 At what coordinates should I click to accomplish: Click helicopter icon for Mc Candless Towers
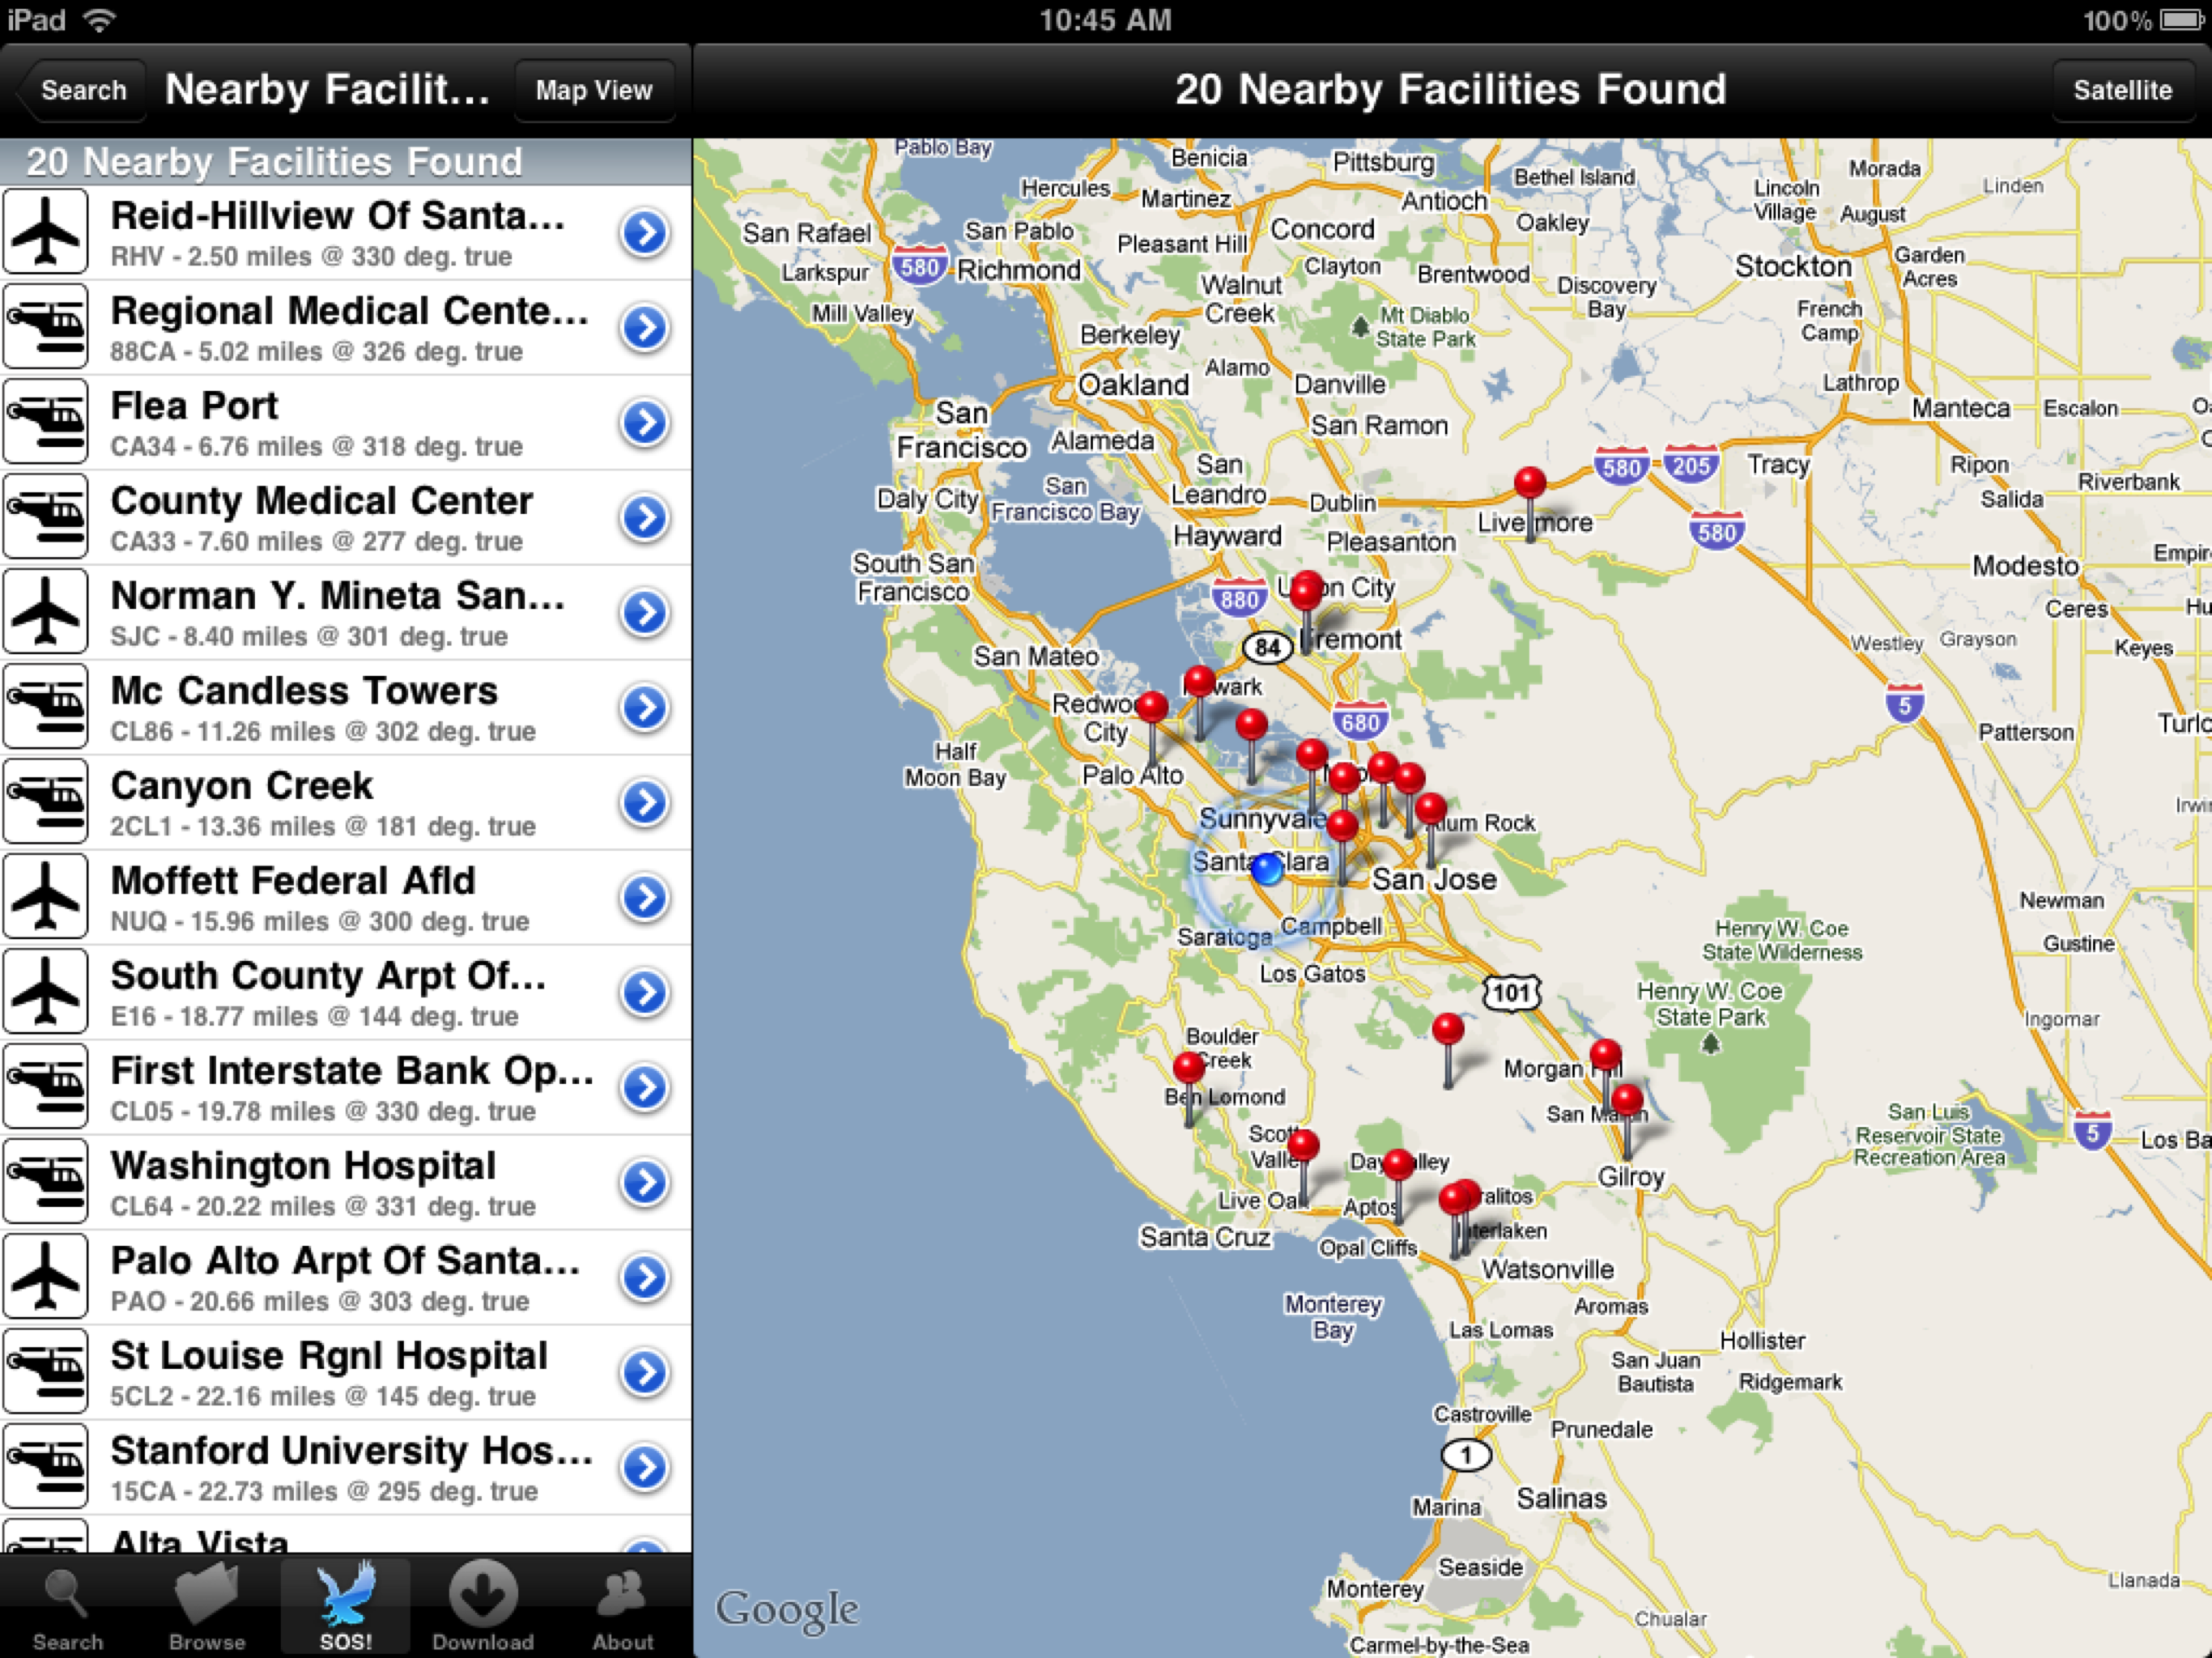coord(45,707)
